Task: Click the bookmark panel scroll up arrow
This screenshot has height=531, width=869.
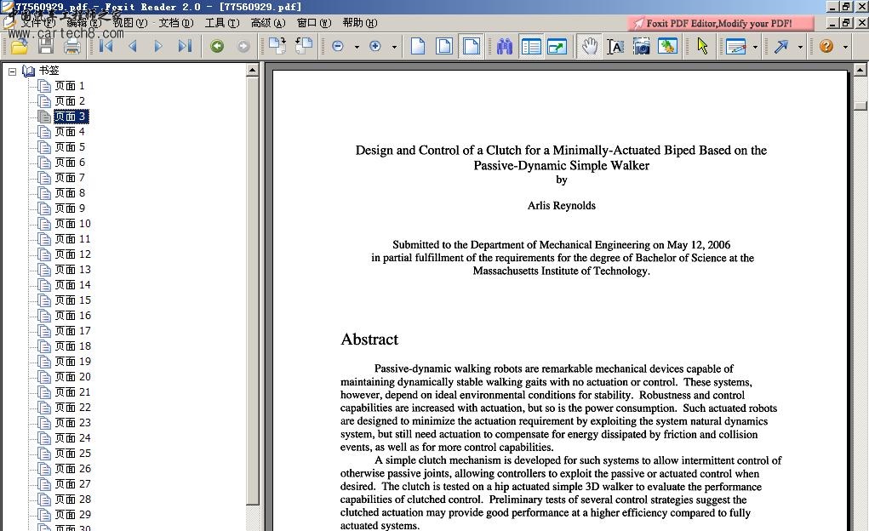Action: click(x=253, y=71)
